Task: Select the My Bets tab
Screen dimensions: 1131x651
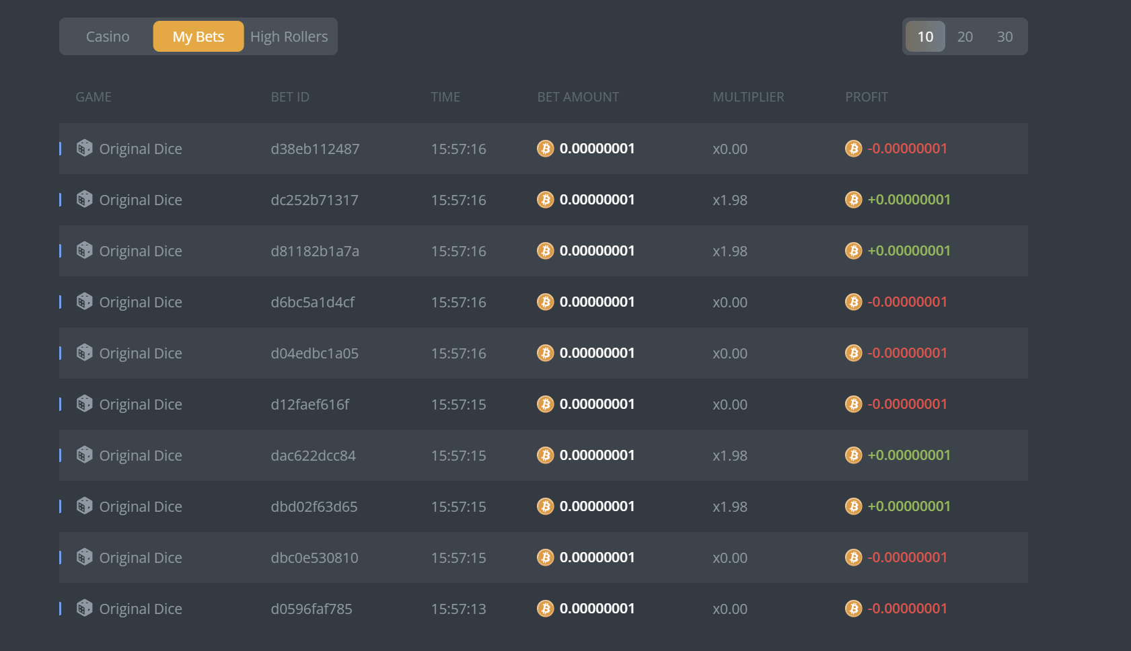Action: [x=198, y=36]
